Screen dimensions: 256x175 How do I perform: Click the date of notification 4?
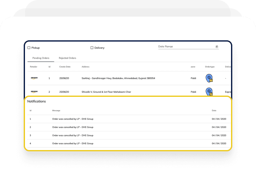219,143
